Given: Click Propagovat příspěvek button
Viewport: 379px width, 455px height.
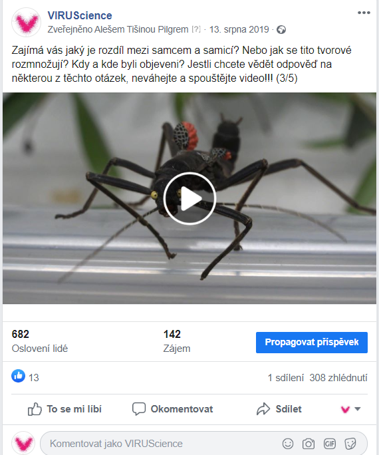Looking at the screenshot, I should point(312,343).
